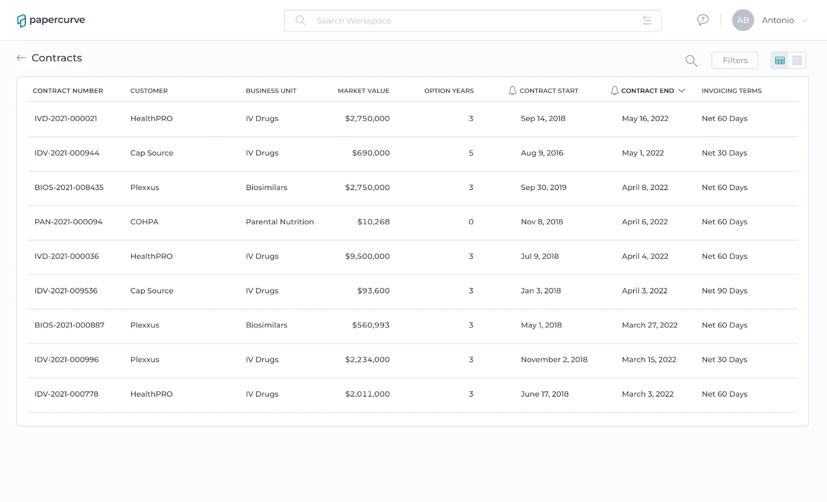Switch to grid card view
This screenshot has width=827, height=502.
[x=797, y=60]
